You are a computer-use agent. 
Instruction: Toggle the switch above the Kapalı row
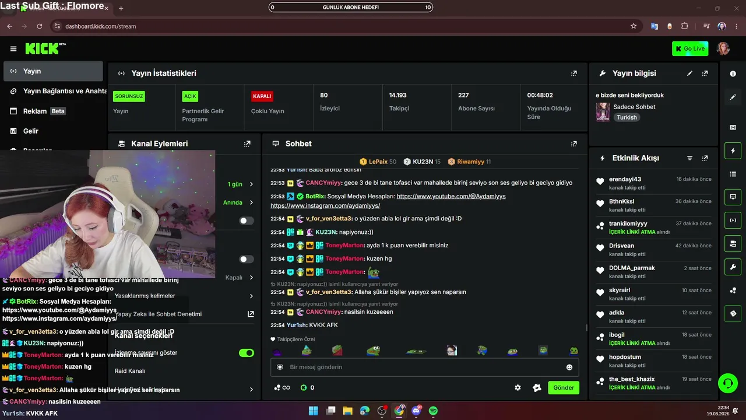point(247,259)
